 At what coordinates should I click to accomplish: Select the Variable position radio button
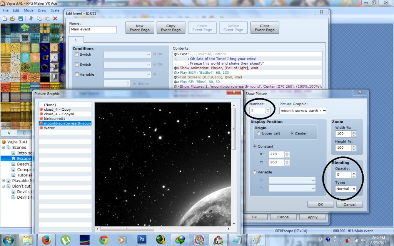coord(255,172)
